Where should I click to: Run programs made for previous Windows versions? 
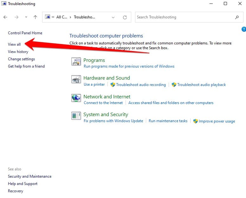[x=129, y=66]
